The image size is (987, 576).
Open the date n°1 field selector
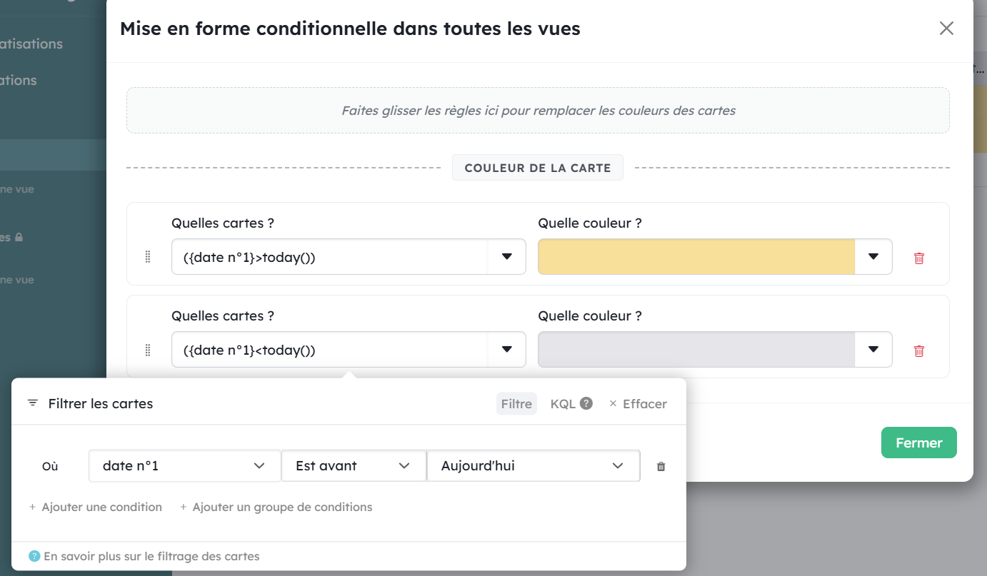(x=184, y=466)
